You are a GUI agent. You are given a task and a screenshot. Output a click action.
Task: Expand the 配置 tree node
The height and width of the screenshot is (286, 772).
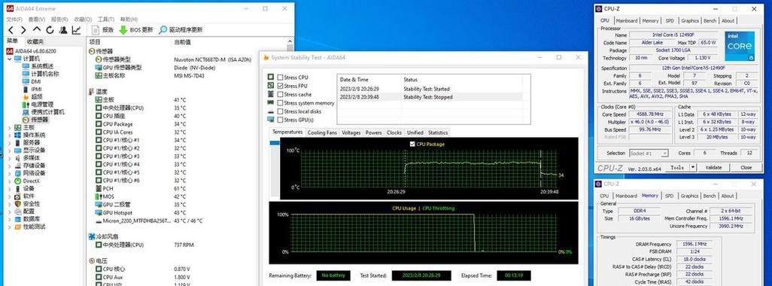pyautogui.click(x=9, y=211)
